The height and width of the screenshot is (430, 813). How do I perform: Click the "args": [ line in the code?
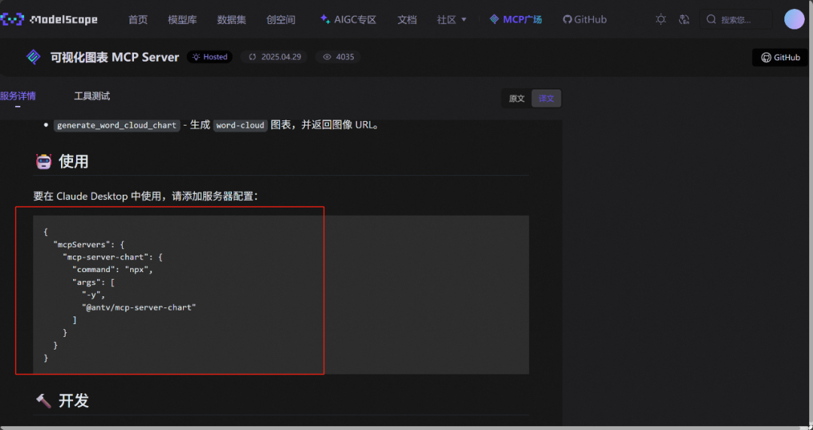93,283
